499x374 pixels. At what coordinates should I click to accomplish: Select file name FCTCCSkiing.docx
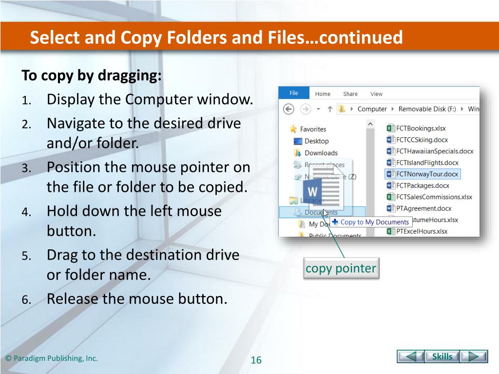pyautogui.click(x=422, y=140)
